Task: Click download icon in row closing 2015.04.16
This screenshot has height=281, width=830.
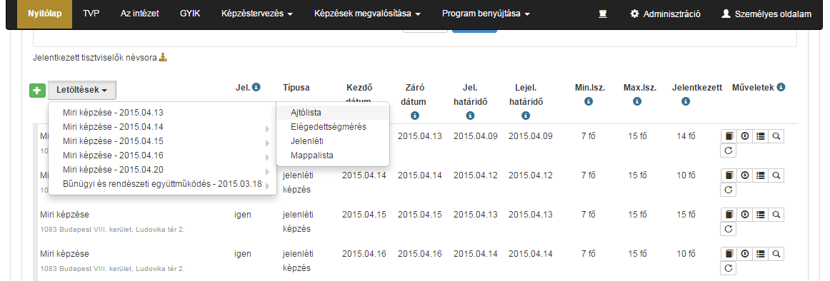Action: tap(744, 253)
